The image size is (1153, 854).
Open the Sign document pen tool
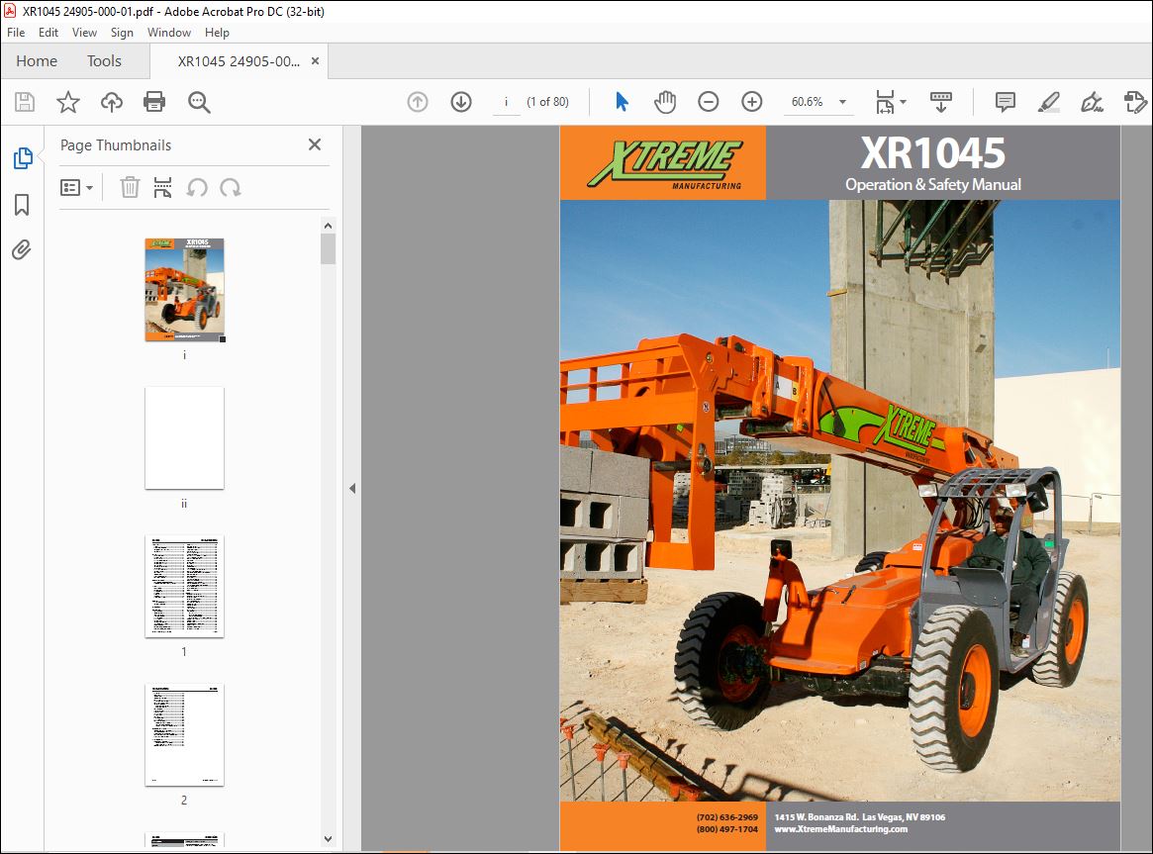[x=1092, y=102]
